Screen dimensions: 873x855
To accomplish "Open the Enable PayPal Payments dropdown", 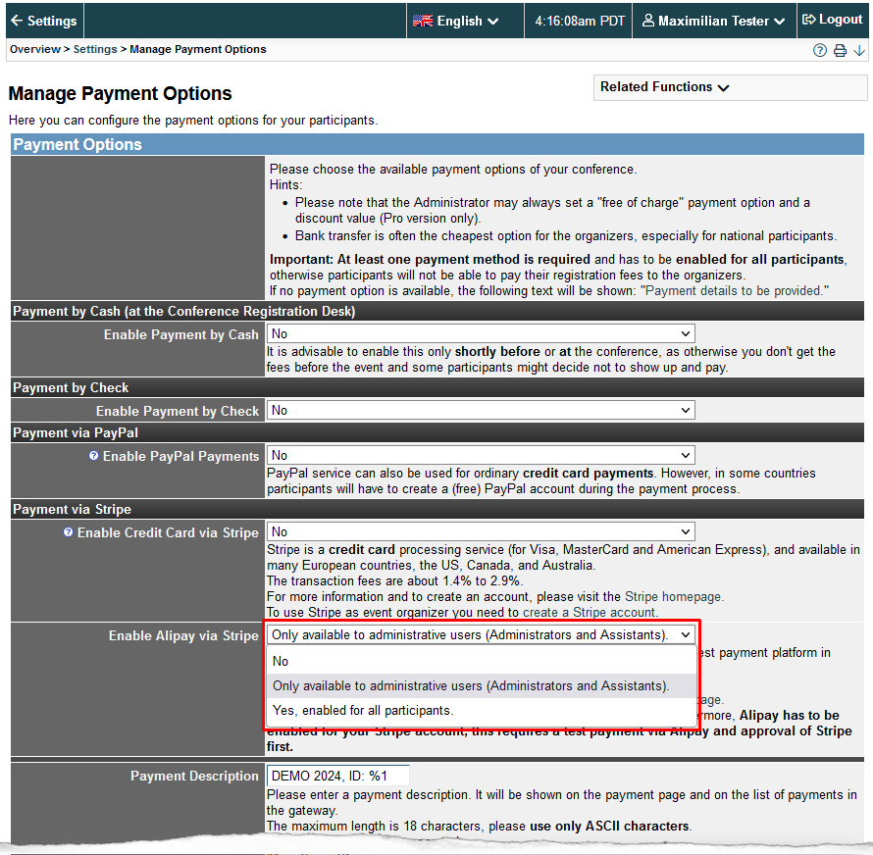I will [481, 456].
